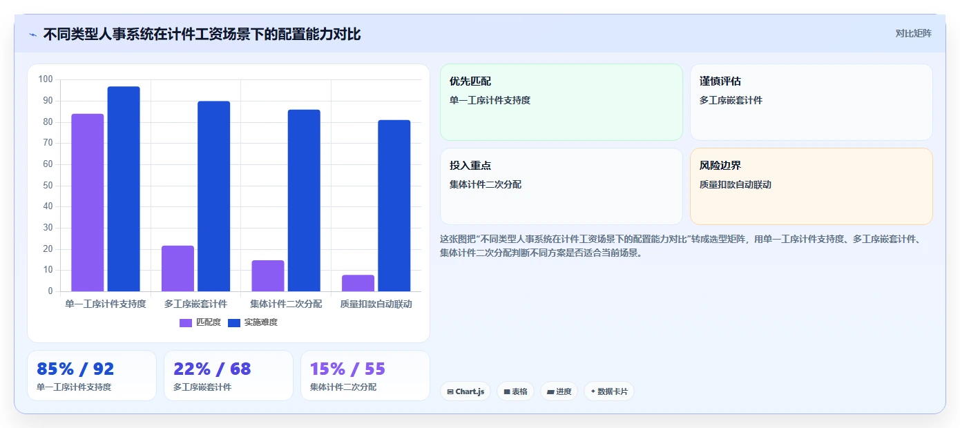
Task: Toggle the 实施难度 legend item
Action: [x=253, y=322]
